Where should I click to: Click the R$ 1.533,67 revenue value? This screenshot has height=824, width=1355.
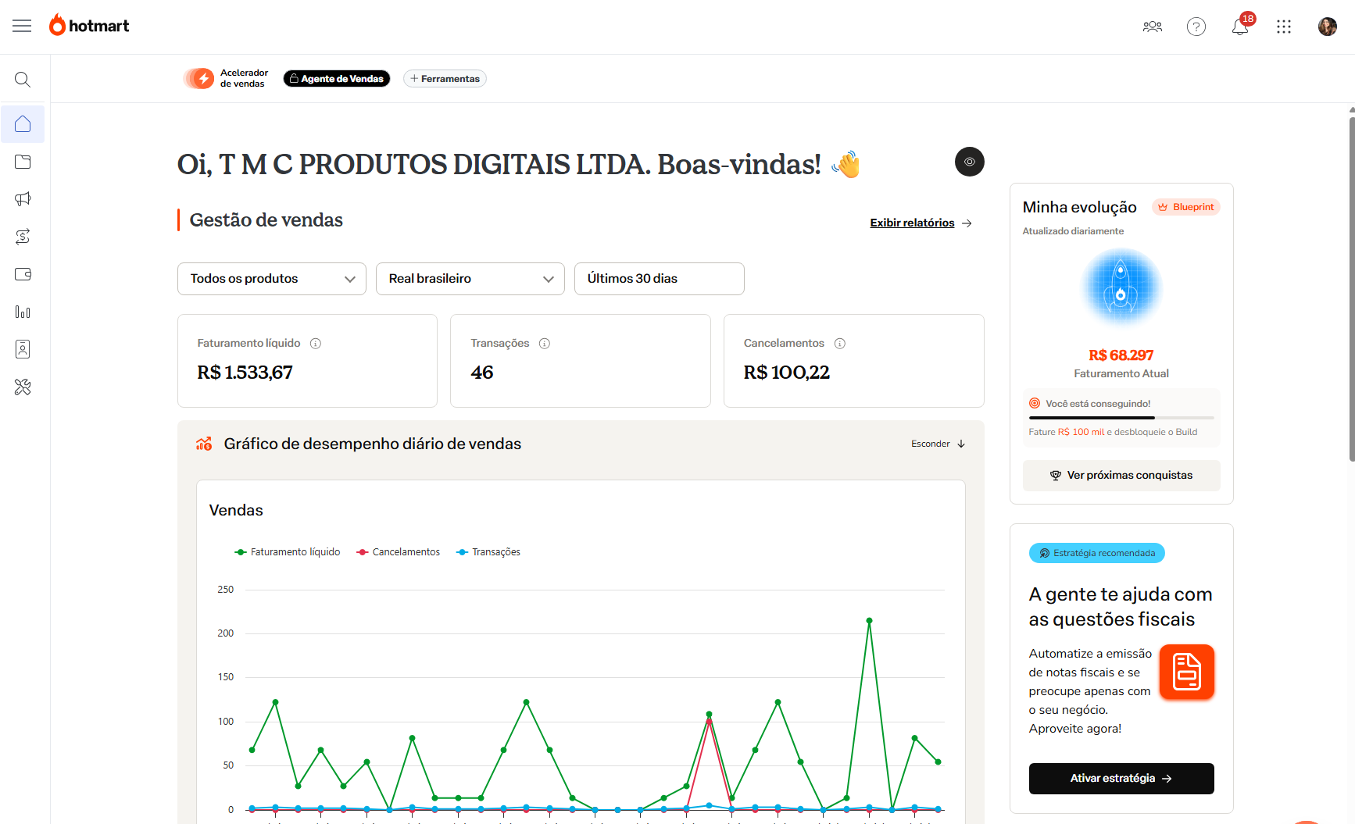[x=245, y=373]
